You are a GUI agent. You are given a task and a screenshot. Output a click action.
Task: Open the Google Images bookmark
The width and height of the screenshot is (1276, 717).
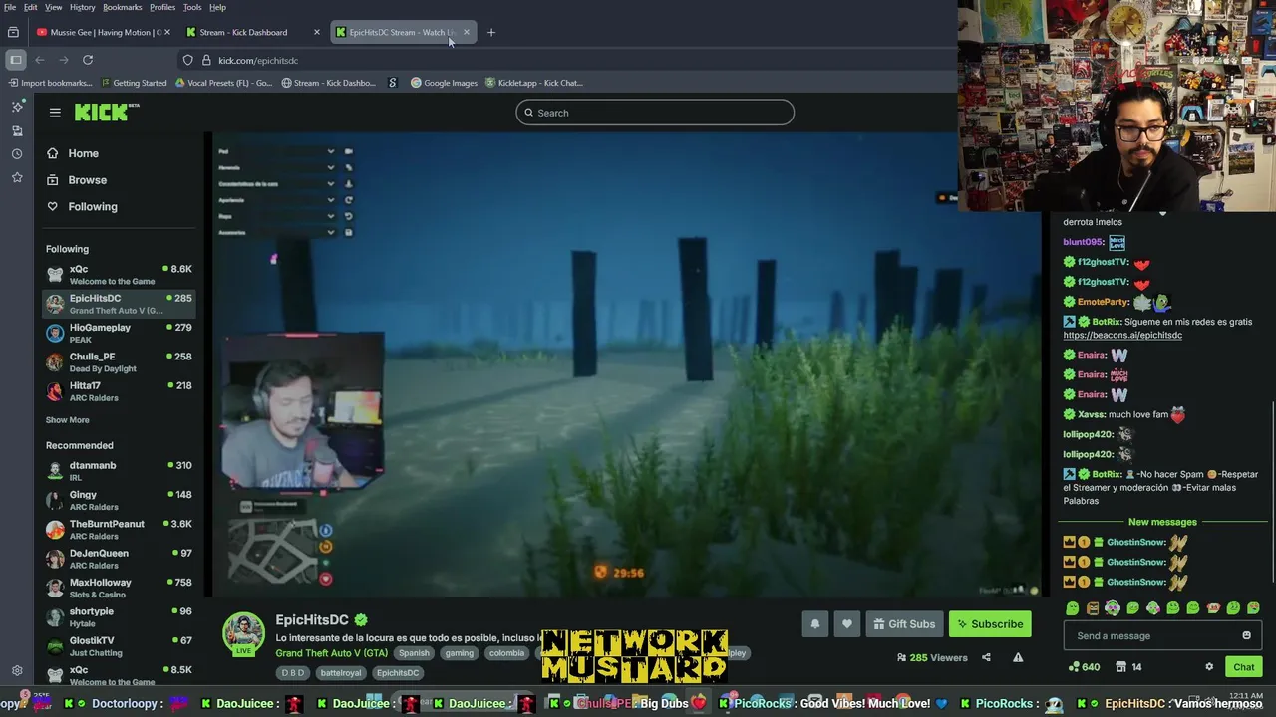point(444,83)
